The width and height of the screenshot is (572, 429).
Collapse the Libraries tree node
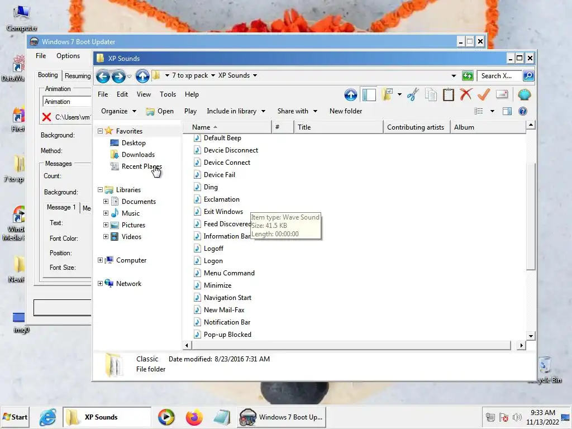[100, 190]
